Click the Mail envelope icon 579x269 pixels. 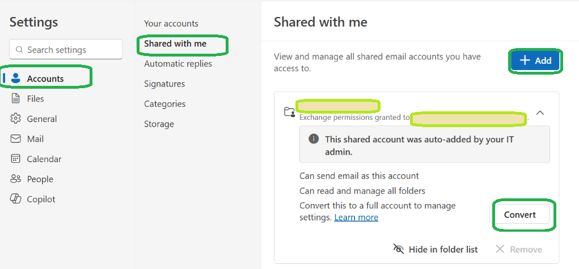[15, 138]
